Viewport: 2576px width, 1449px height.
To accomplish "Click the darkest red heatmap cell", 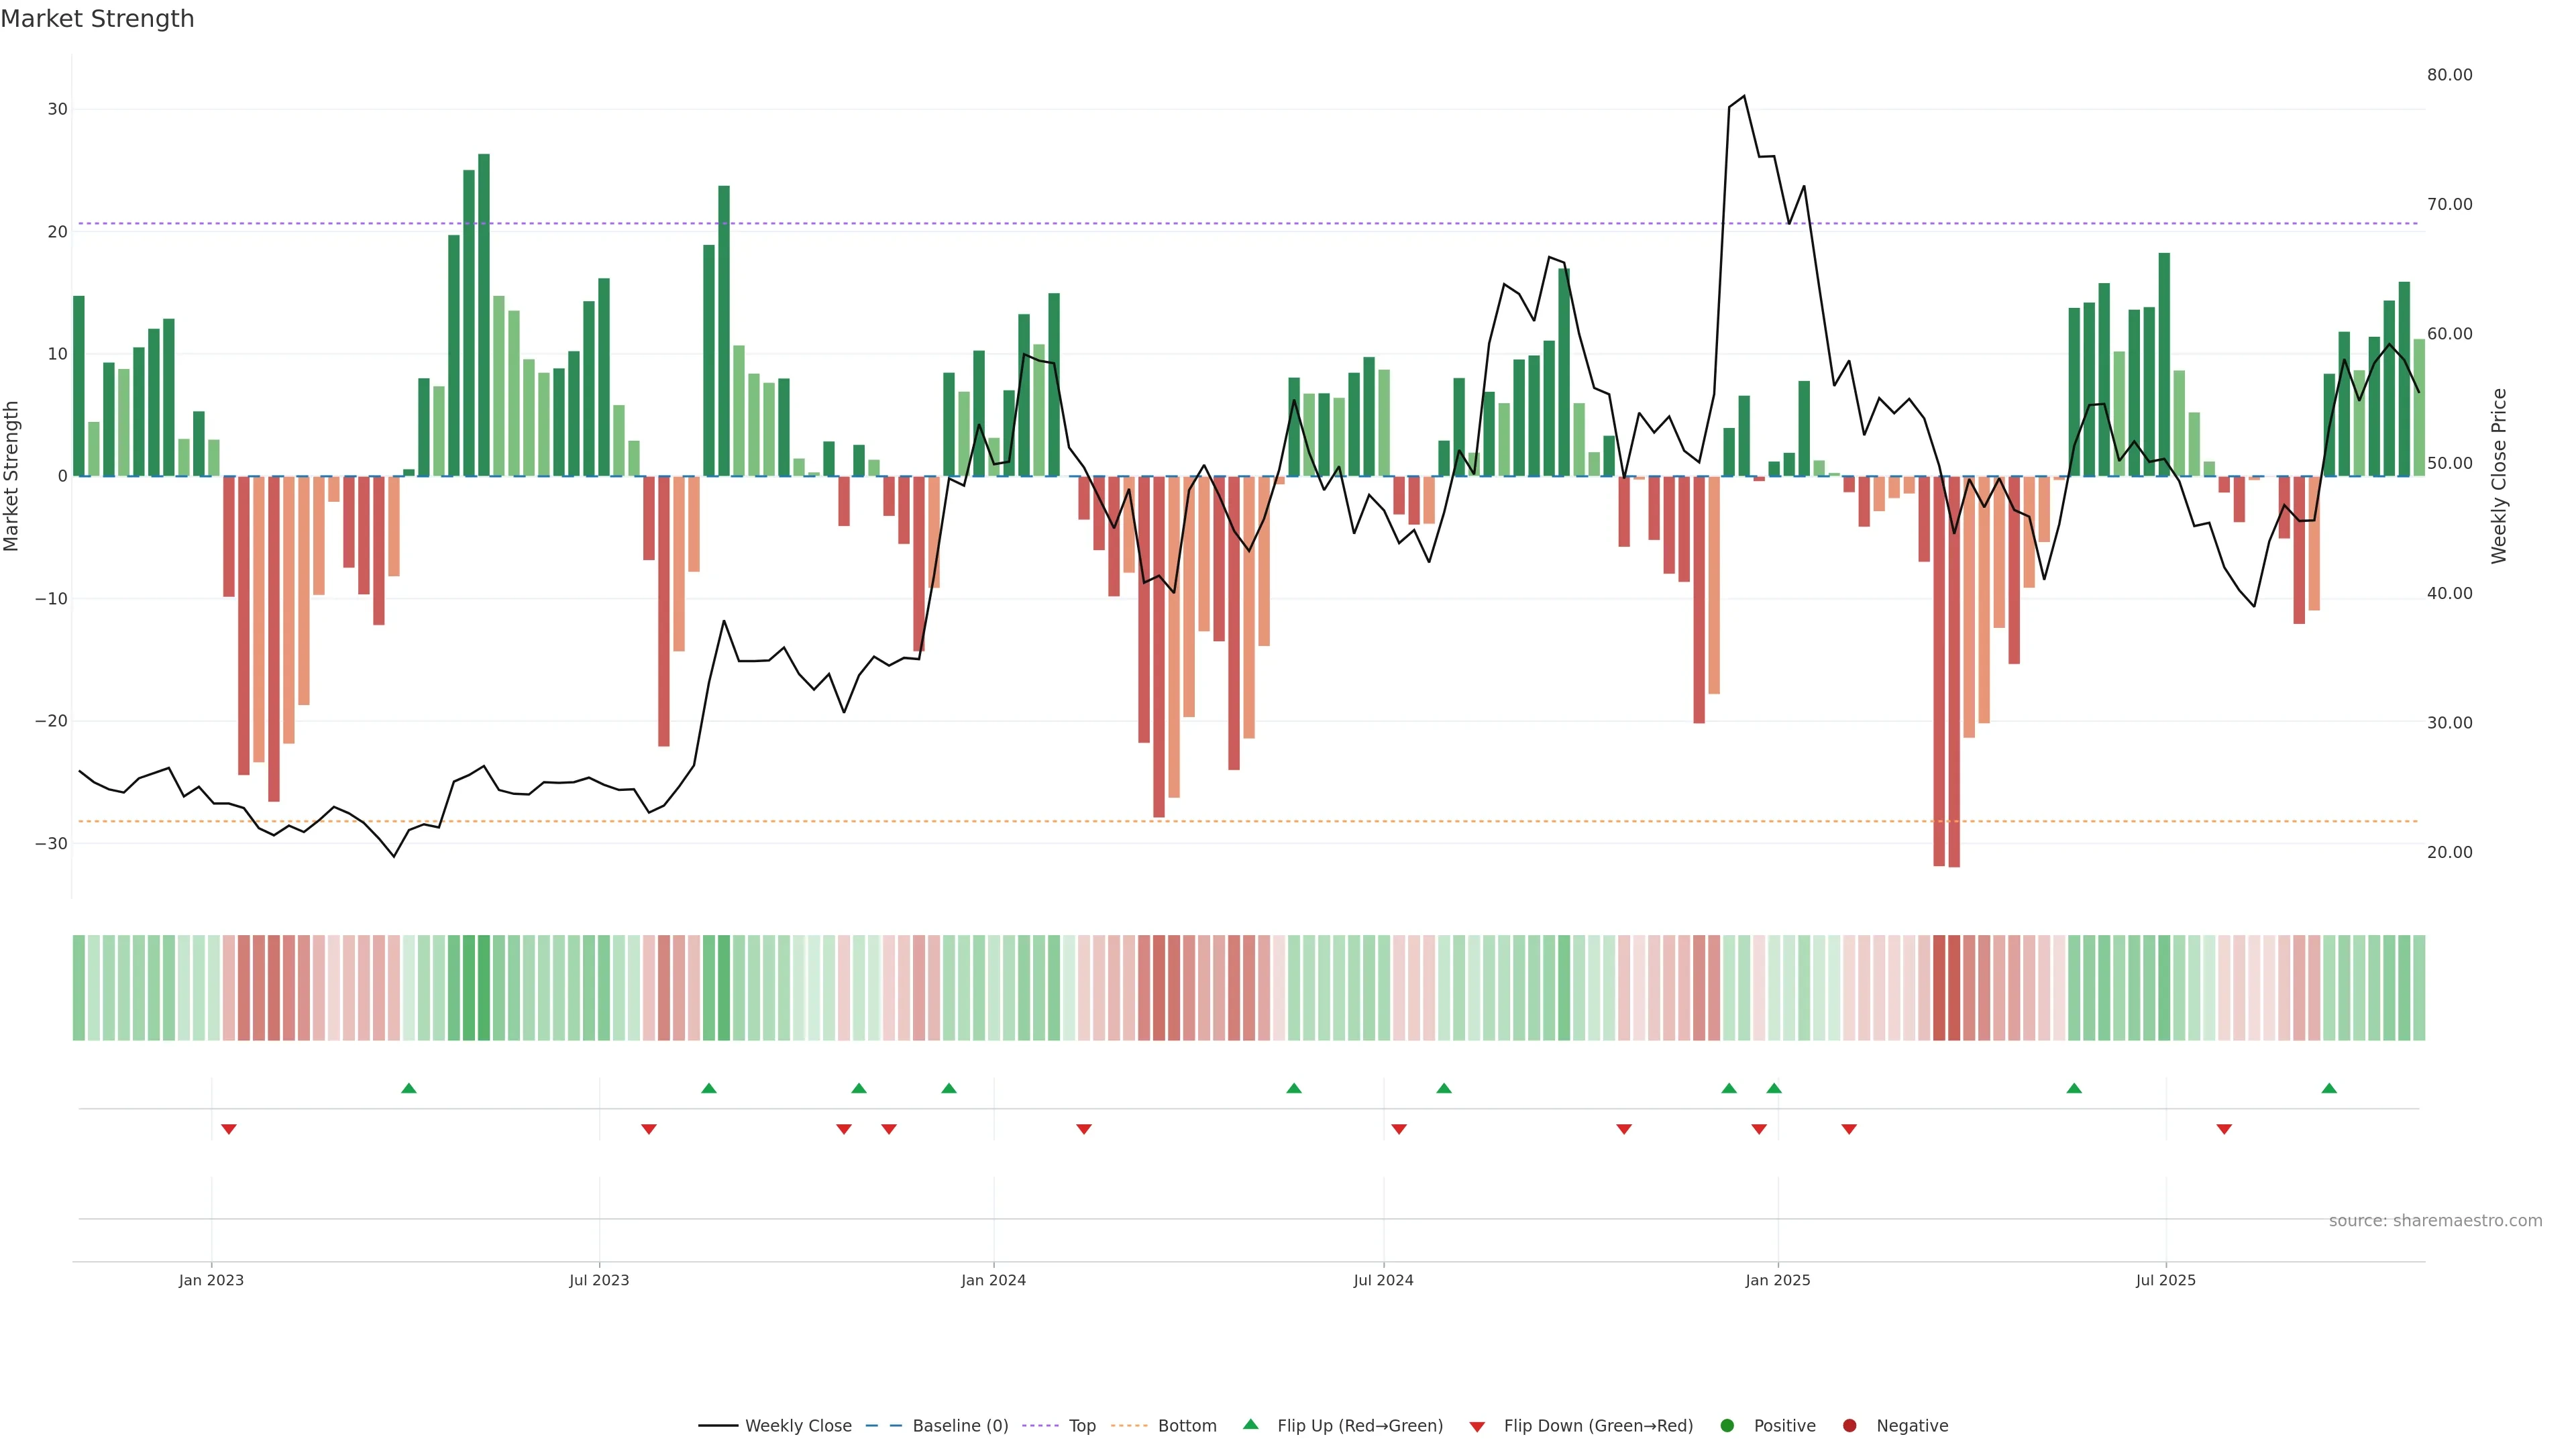I will [x=1954, y=988].
